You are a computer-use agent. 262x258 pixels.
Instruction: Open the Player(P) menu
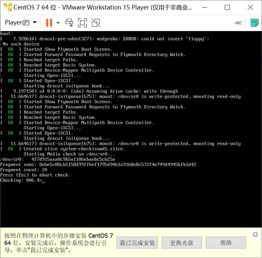click(21, 23)
